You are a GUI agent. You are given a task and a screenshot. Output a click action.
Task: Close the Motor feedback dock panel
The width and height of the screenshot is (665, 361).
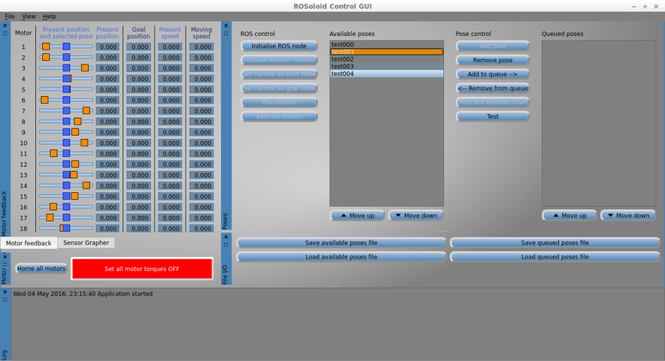point(5,26)
